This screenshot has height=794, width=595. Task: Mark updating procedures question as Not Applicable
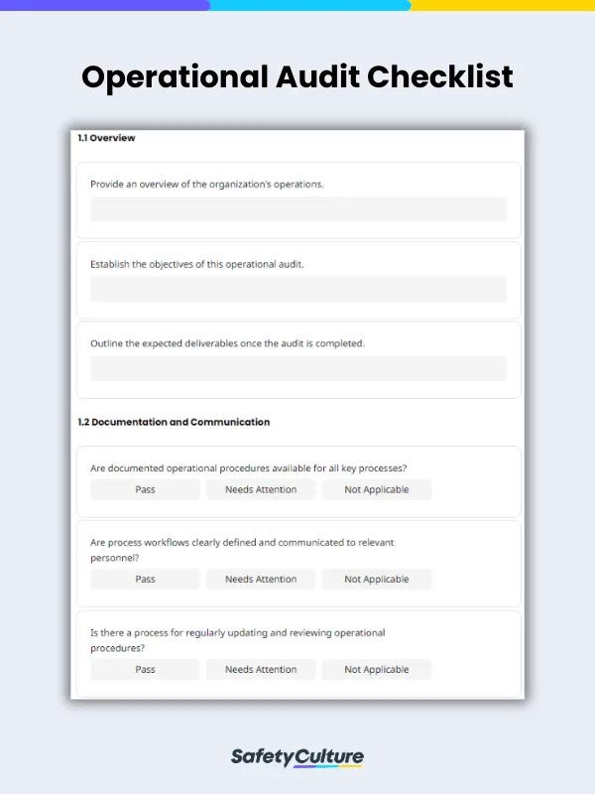point(377,669)
